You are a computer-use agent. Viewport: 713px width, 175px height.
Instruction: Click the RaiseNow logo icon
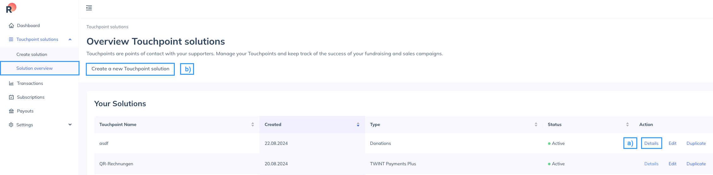click(11, 8)
